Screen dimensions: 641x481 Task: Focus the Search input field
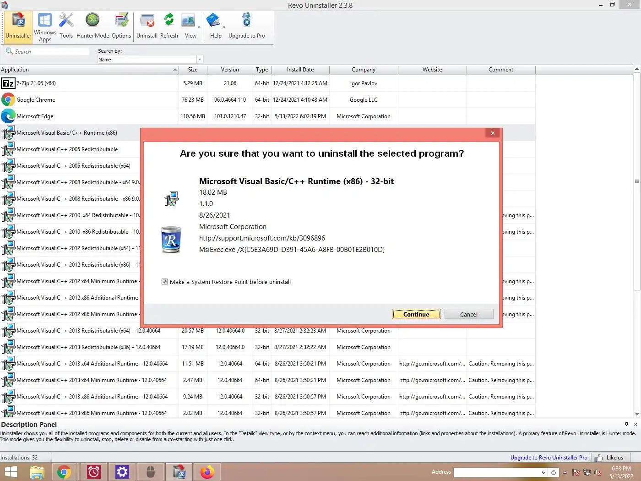(x=51, y=51)
